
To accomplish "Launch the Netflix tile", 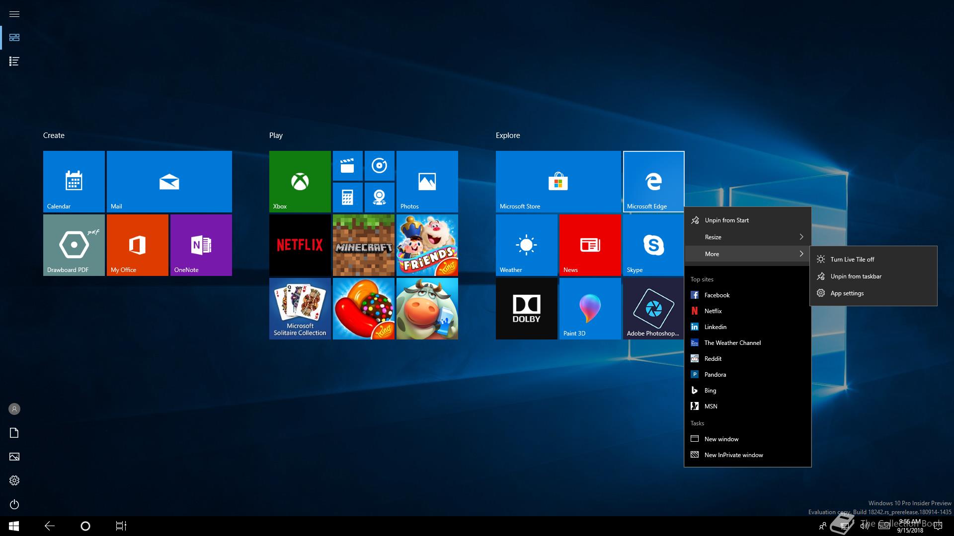I will tap(300, 245).
